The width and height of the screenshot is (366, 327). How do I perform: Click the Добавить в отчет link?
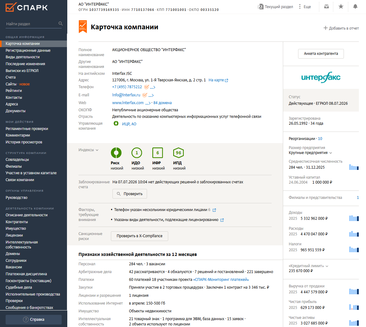(341, 28)
